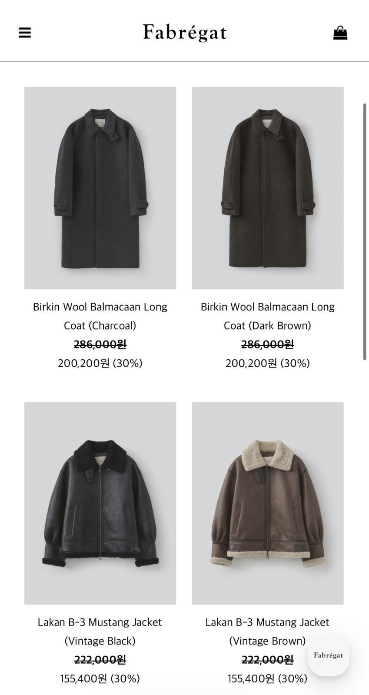Click Dark Brown coat sale price 200,200원
This screenshot has height=695, width=369.
(251, 363)
